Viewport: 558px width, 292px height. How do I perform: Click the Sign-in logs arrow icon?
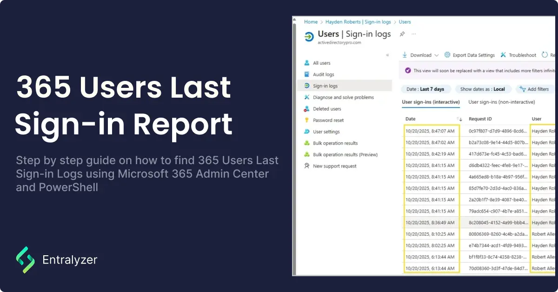coord(307,86)
